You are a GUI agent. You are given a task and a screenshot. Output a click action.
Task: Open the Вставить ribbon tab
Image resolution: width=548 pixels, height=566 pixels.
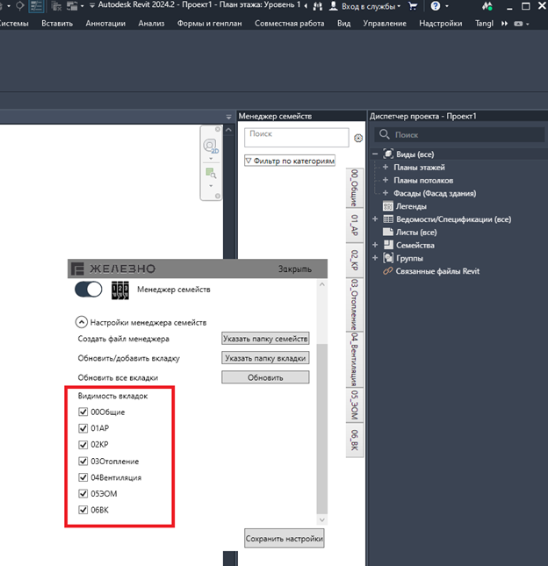pyautogui.click(x=57, y=24)
